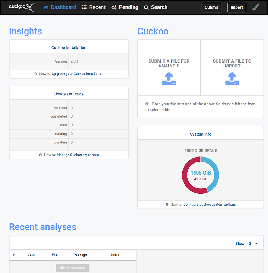Open Configure Cuckoo system options link
The image size is (268, 273).
pyautogui.click(x=209, y=204)
